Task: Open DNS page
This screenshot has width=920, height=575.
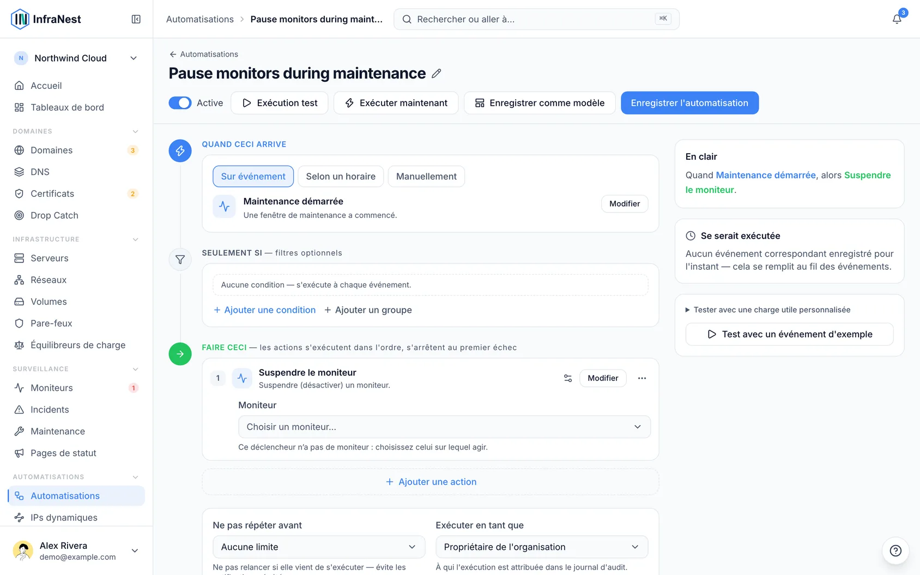Action: coord(76,172)
